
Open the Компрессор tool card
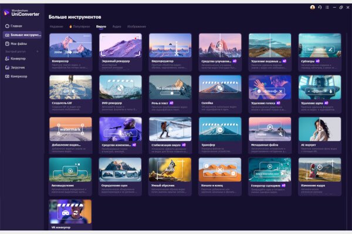point(70,52)
